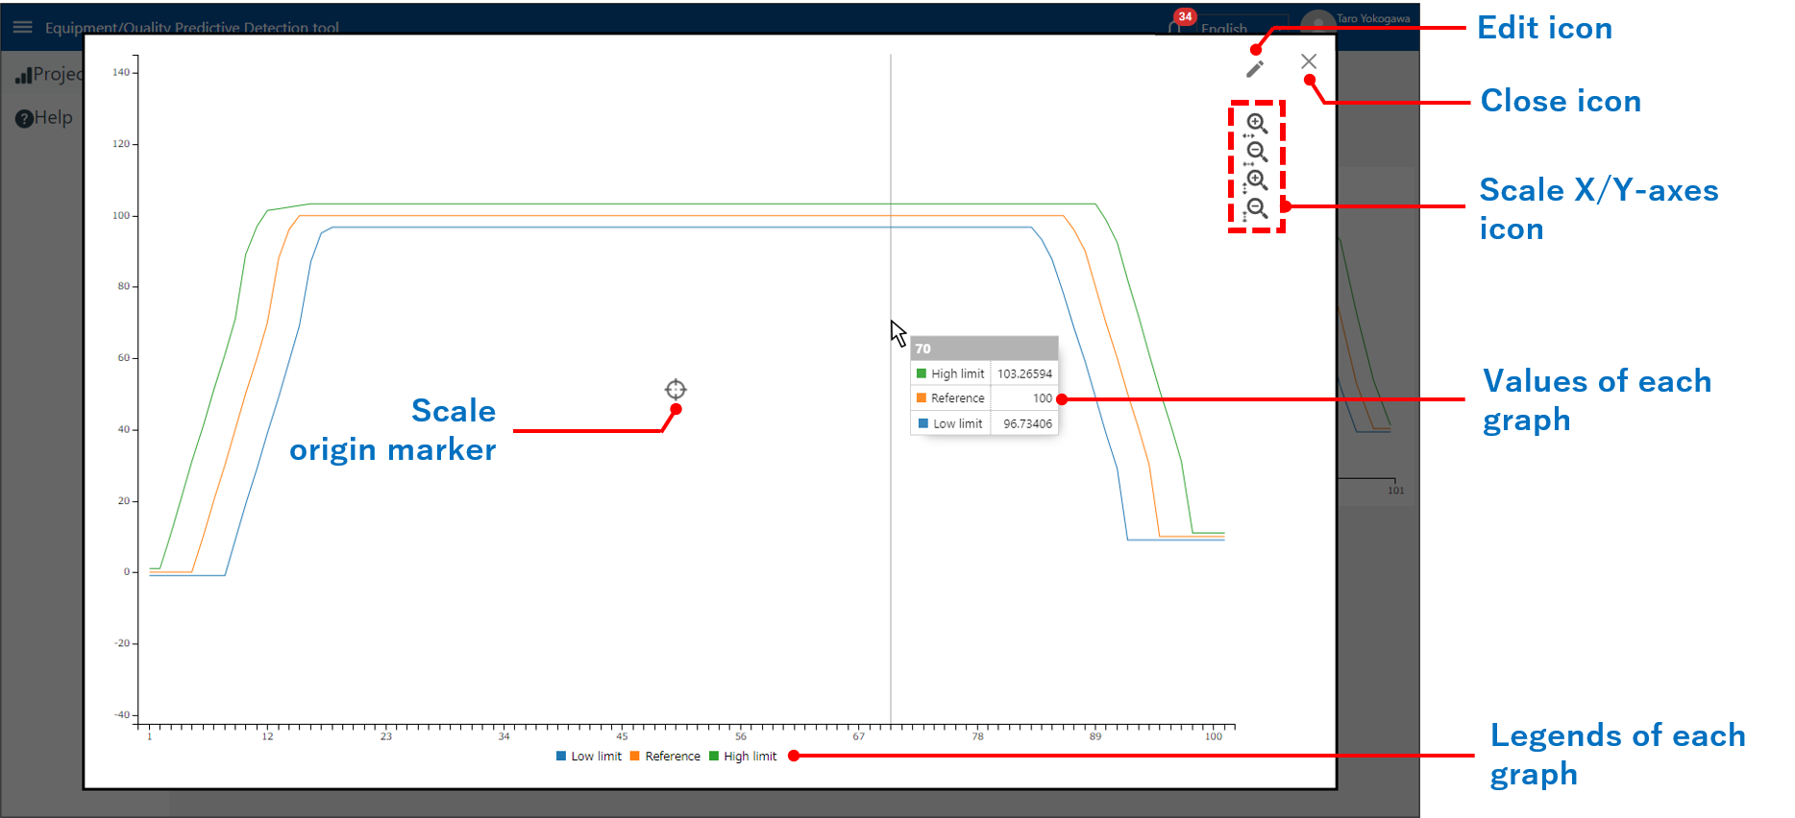The width and height of the screenshot is (1795, 818).
Task: Click the X-axis label 78
Action: [977, 736]
